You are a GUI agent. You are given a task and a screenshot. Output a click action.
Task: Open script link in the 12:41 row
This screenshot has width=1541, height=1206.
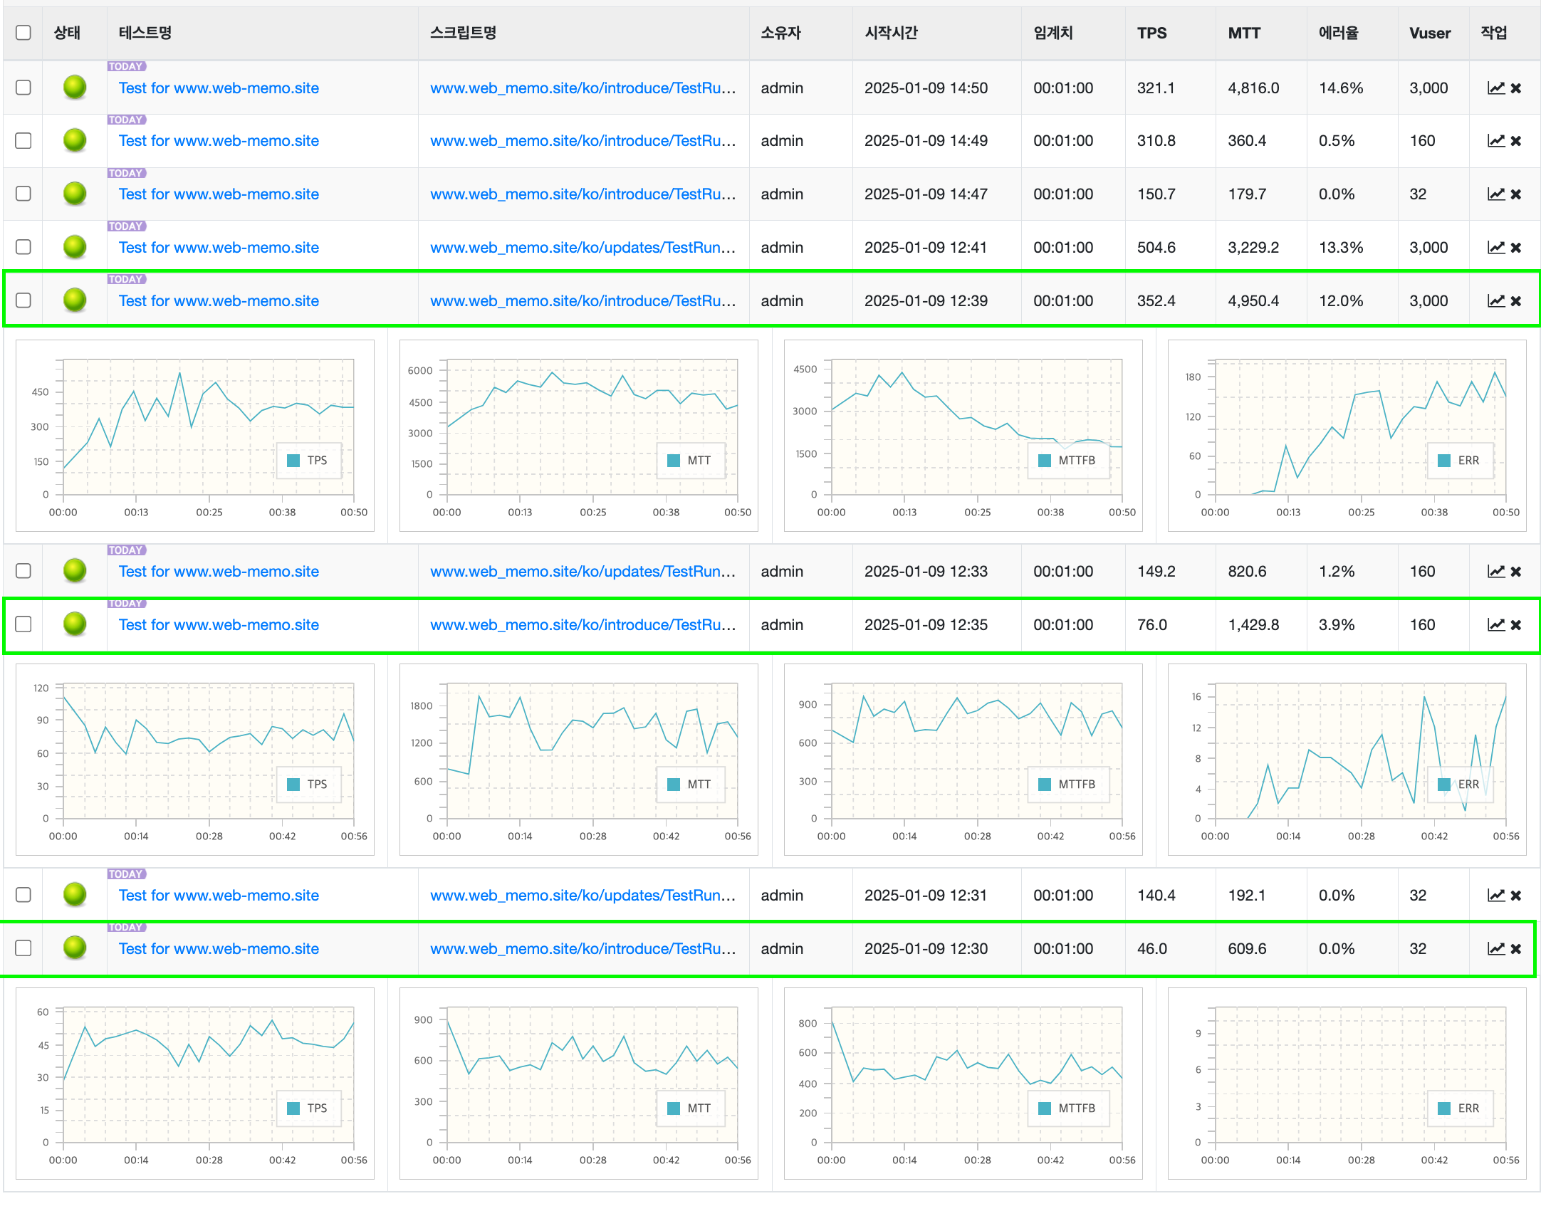(583, 248)
